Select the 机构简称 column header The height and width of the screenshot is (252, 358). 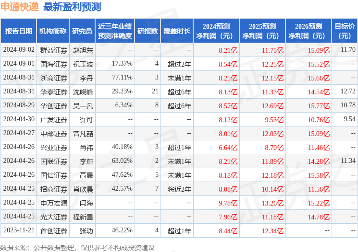click(53, 31)
